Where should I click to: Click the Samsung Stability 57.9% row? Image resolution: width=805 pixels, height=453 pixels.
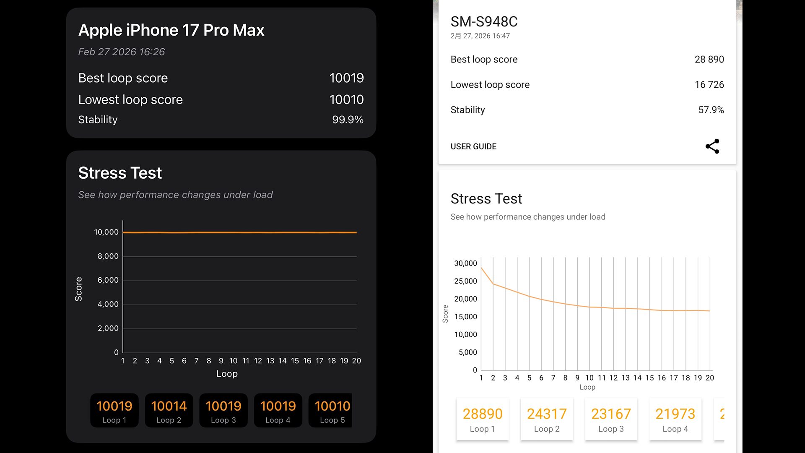tap(587, 110)
